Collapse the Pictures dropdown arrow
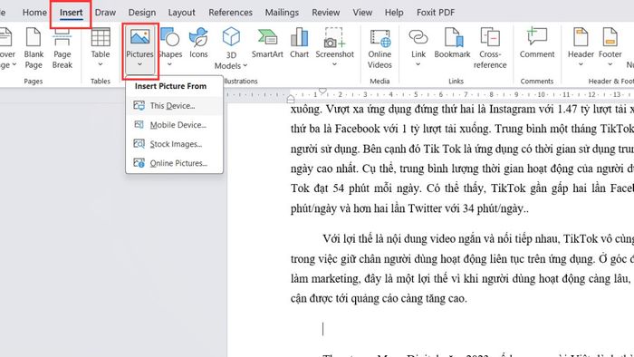Viewport: 634px width, 357px height. 139,64
